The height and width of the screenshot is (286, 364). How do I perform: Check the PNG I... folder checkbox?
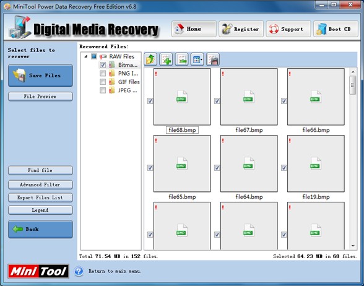click(103, 74)
